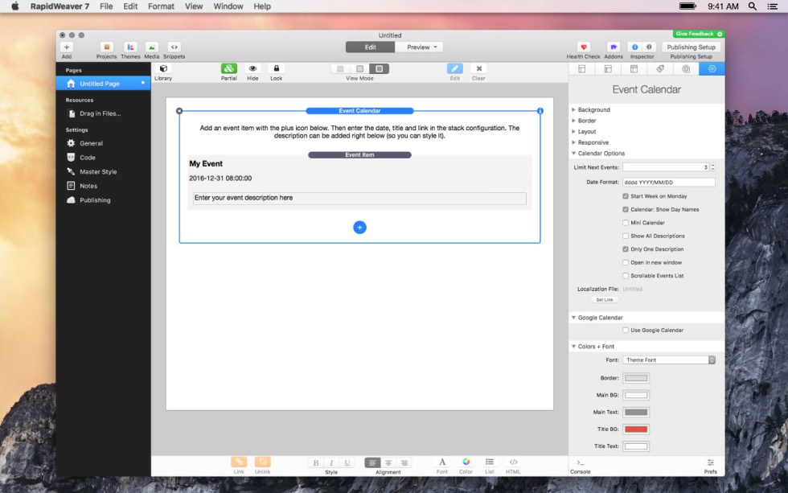The width and height of the screenshot is (788, 493).
Task: Click the green Partial icon
Action: click(228, 69)
